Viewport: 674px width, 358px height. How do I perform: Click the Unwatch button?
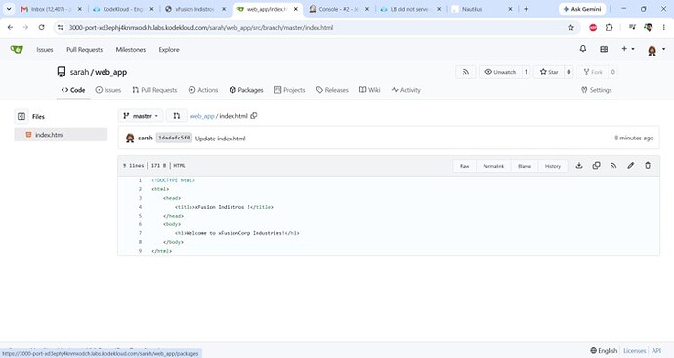pos(500,72)
